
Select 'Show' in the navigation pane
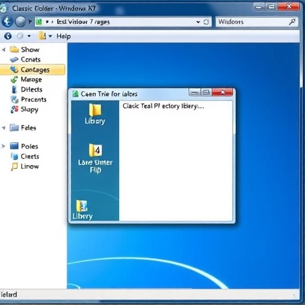tap(30, 49)
